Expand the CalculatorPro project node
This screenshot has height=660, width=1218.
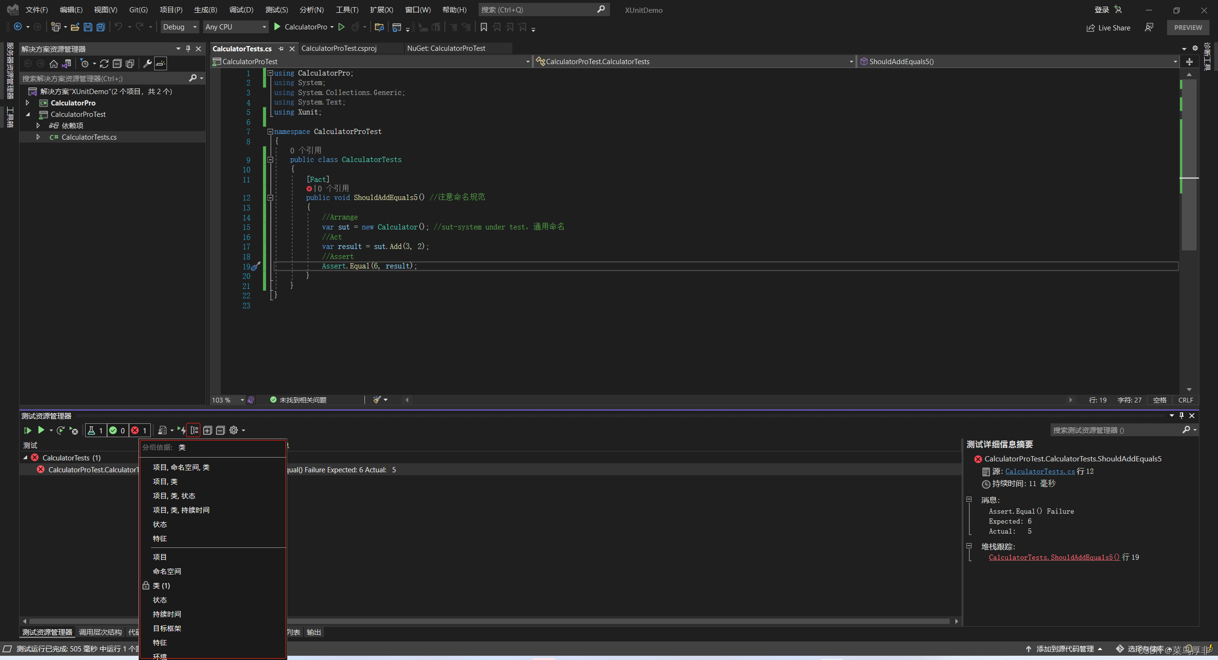click(28, 103)
